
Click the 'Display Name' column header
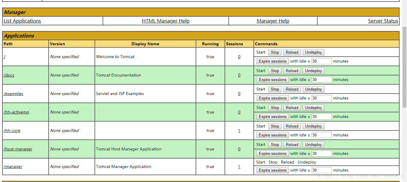click(x=145, y=44)
